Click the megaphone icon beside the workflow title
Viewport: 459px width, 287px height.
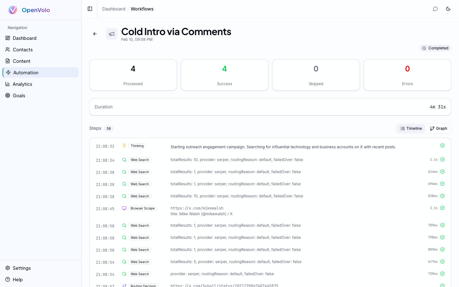(112, 33)
